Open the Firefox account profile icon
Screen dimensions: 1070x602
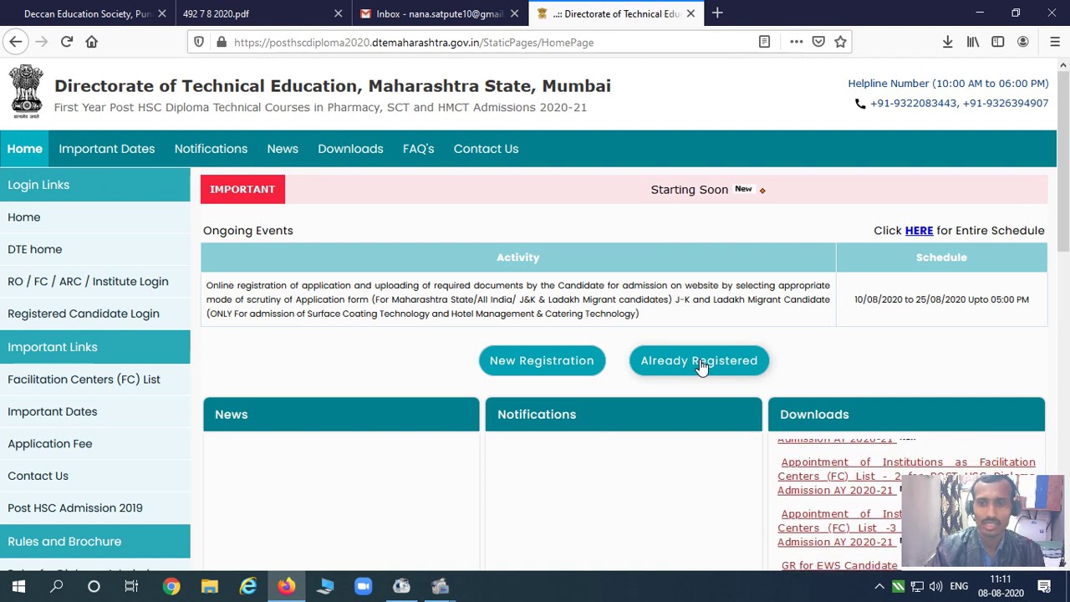(x=1023, y=42)
